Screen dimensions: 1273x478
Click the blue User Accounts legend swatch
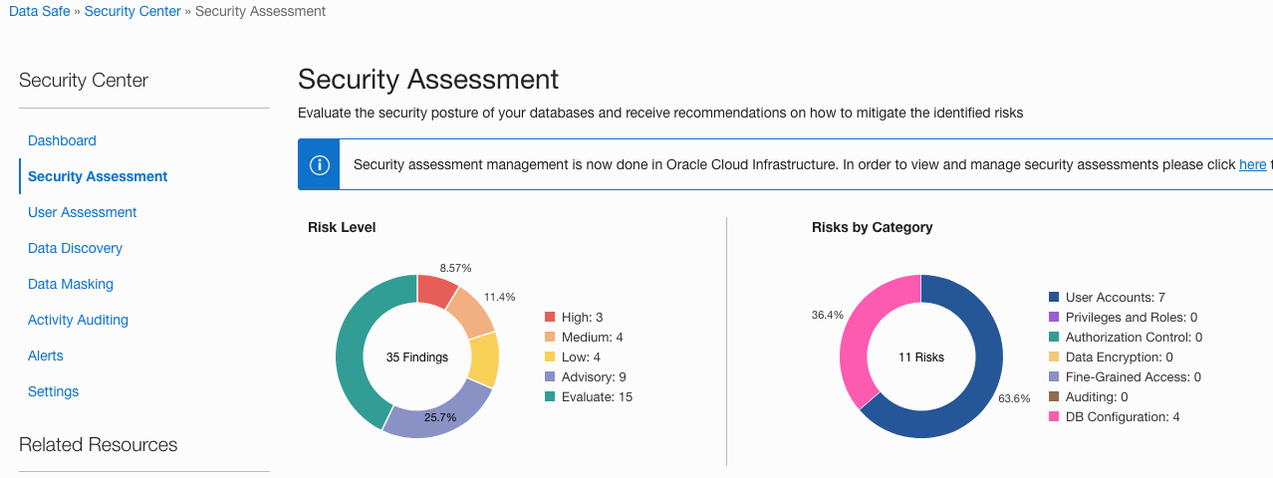click(x=1053, y=298)
